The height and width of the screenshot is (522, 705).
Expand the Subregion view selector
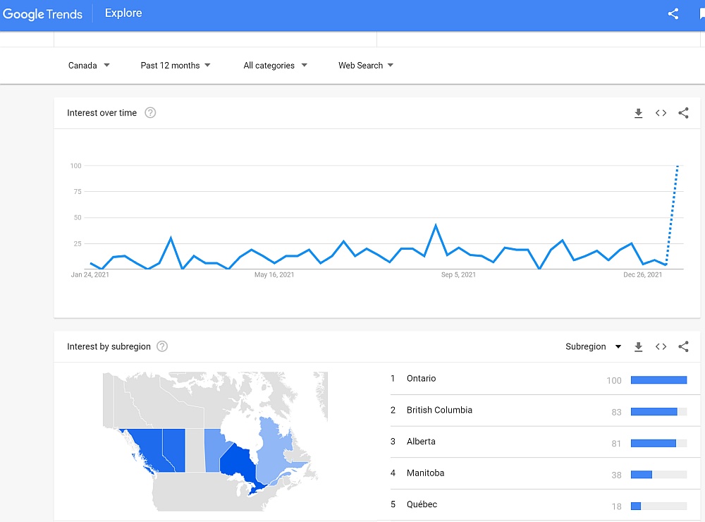tap(593, 346)
